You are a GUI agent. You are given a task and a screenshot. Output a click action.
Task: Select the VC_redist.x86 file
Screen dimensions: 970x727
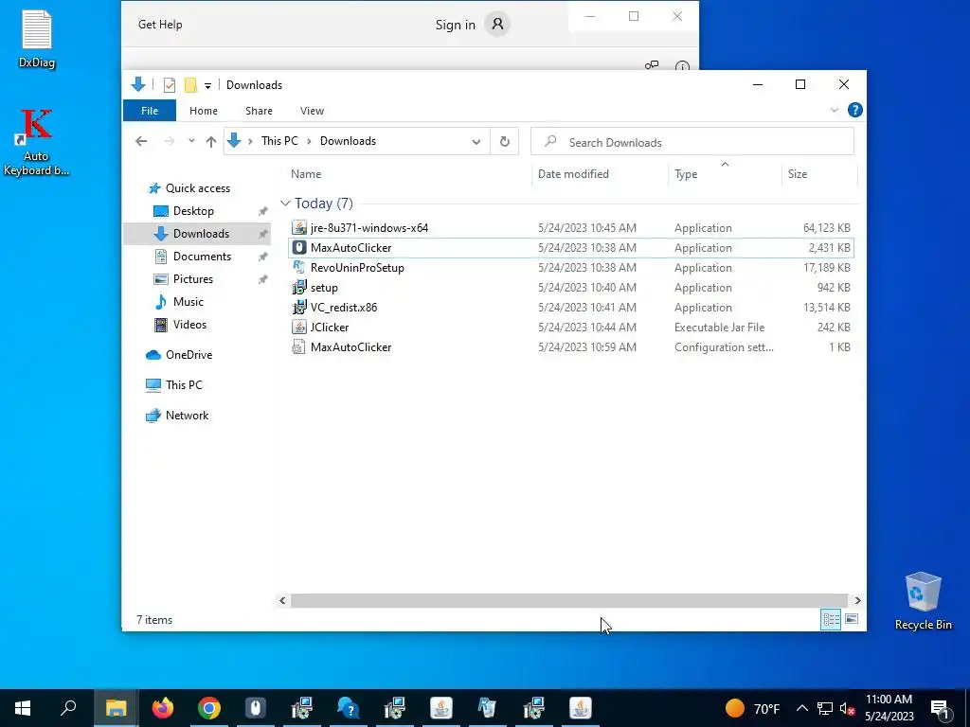pyautogui.click(x=343, y=308)
